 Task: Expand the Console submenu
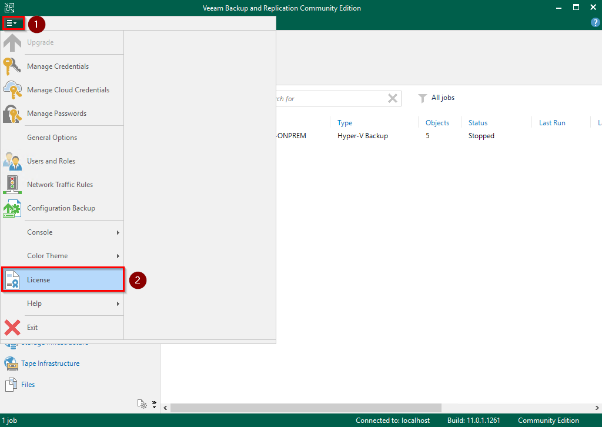click(x=62, y=232)
